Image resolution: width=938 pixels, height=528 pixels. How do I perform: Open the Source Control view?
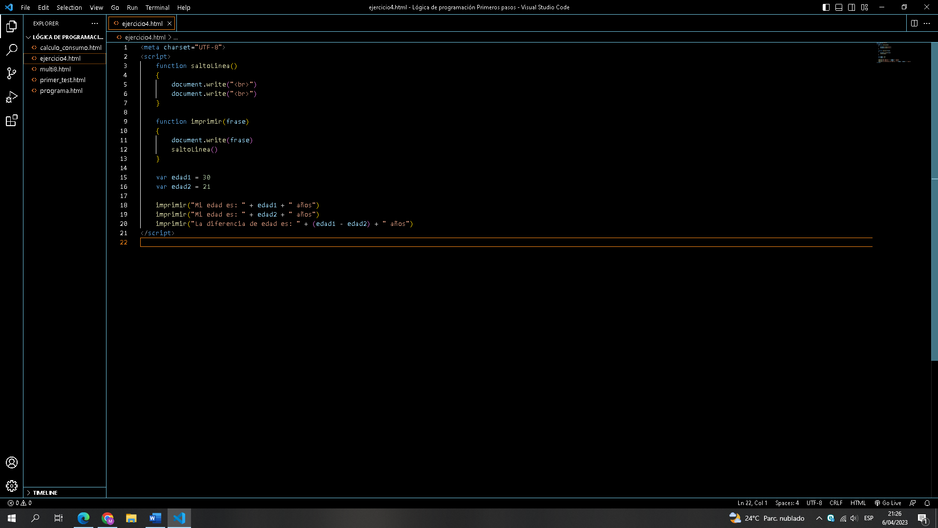12,73
